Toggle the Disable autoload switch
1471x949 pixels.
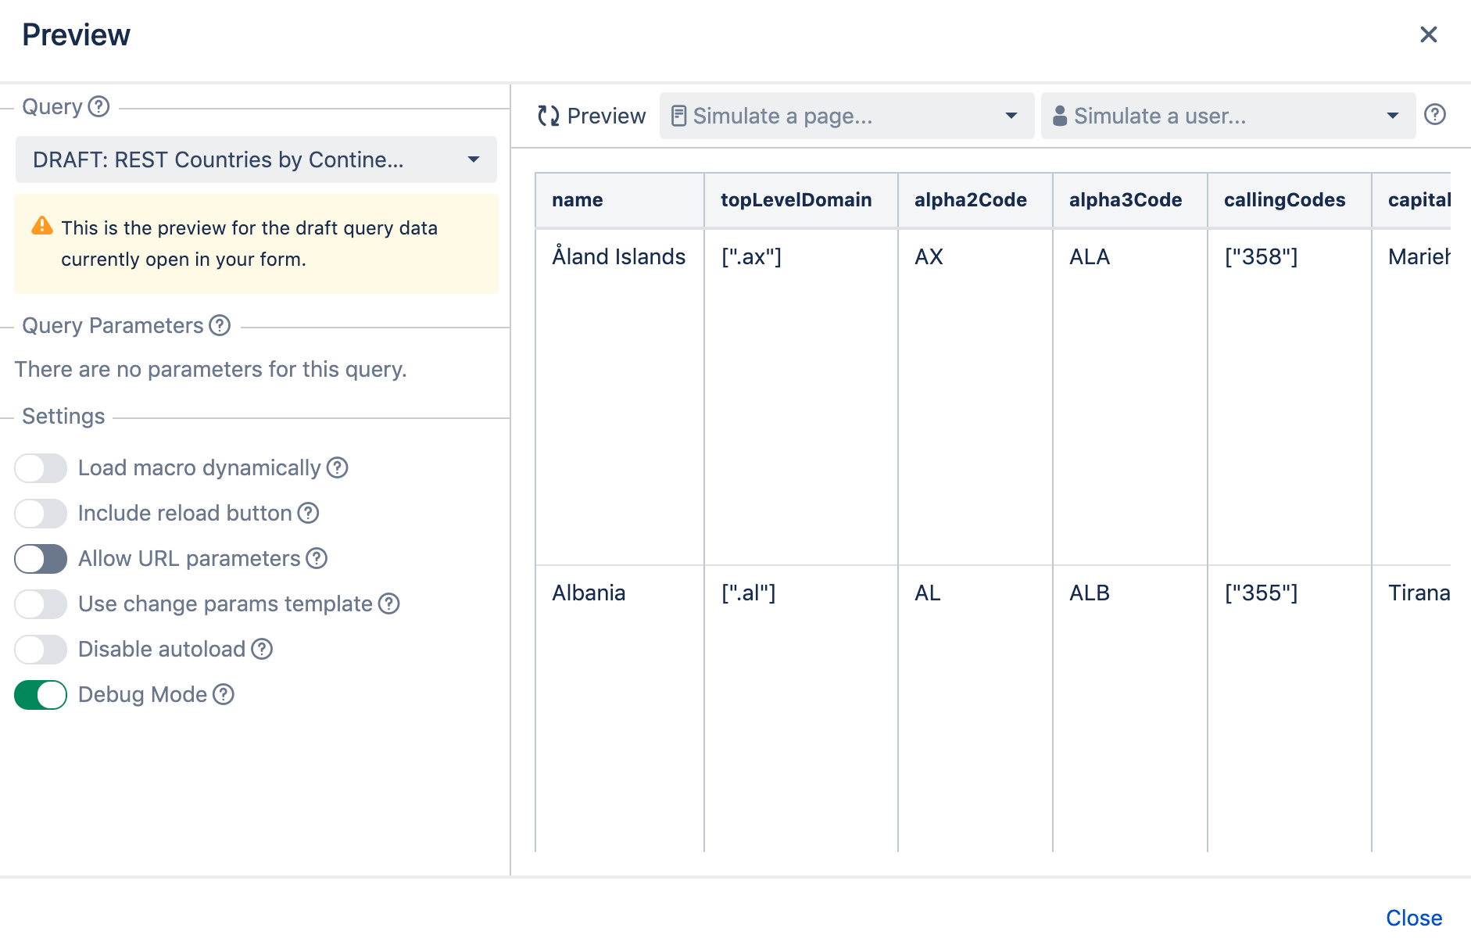(41, 649)
